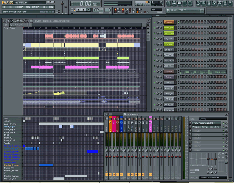Click the FX button under Master mixer track

106,174
